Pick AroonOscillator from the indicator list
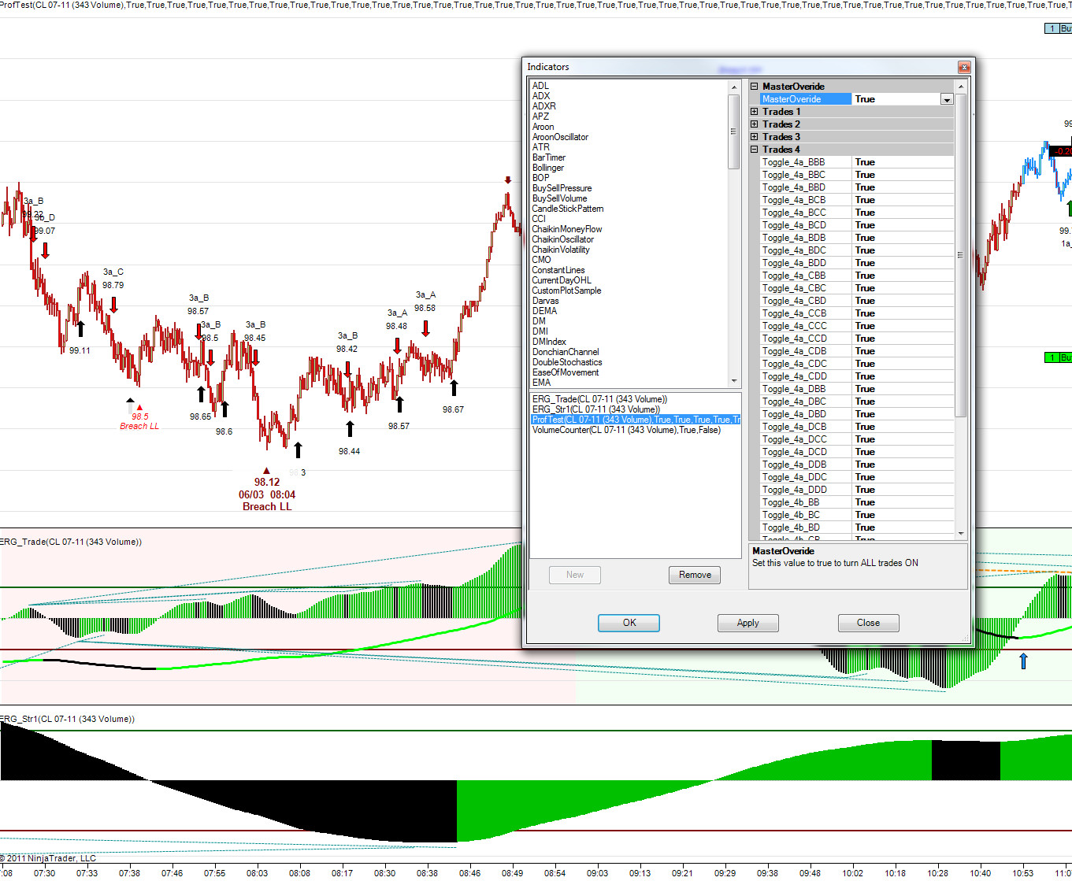Viewport: 1072px width, 881px height. [x=560, y=137]
